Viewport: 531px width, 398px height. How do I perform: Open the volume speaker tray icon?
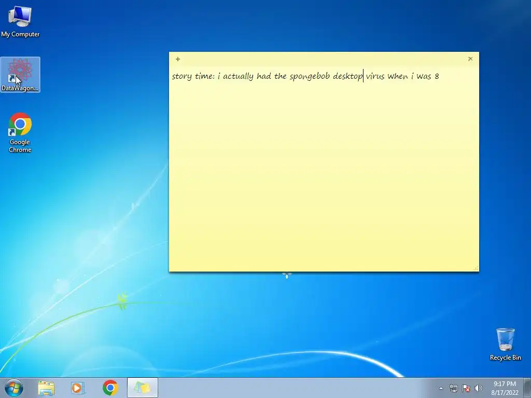[x=479, y=388]
